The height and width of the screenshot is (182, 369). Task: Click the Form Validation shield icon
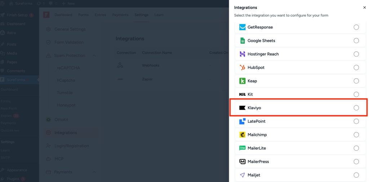click(x=49, y=42)
